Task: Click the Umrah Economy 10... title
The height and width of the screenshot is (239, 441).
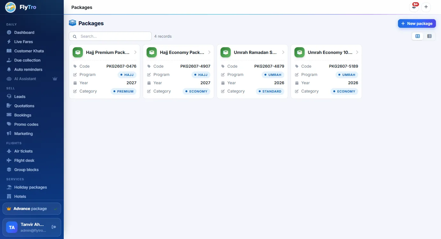Action: click(x=330, y=52)
